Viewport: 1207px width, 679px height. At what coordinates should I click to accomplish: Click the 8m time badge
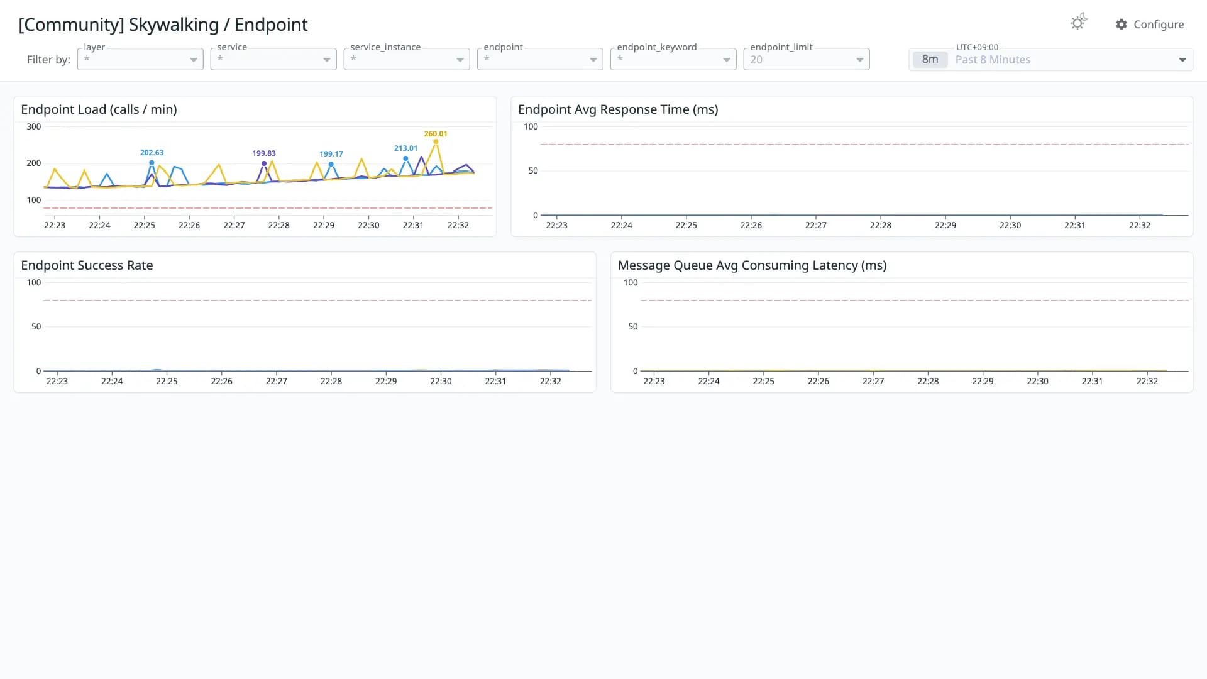click(930, 60)
